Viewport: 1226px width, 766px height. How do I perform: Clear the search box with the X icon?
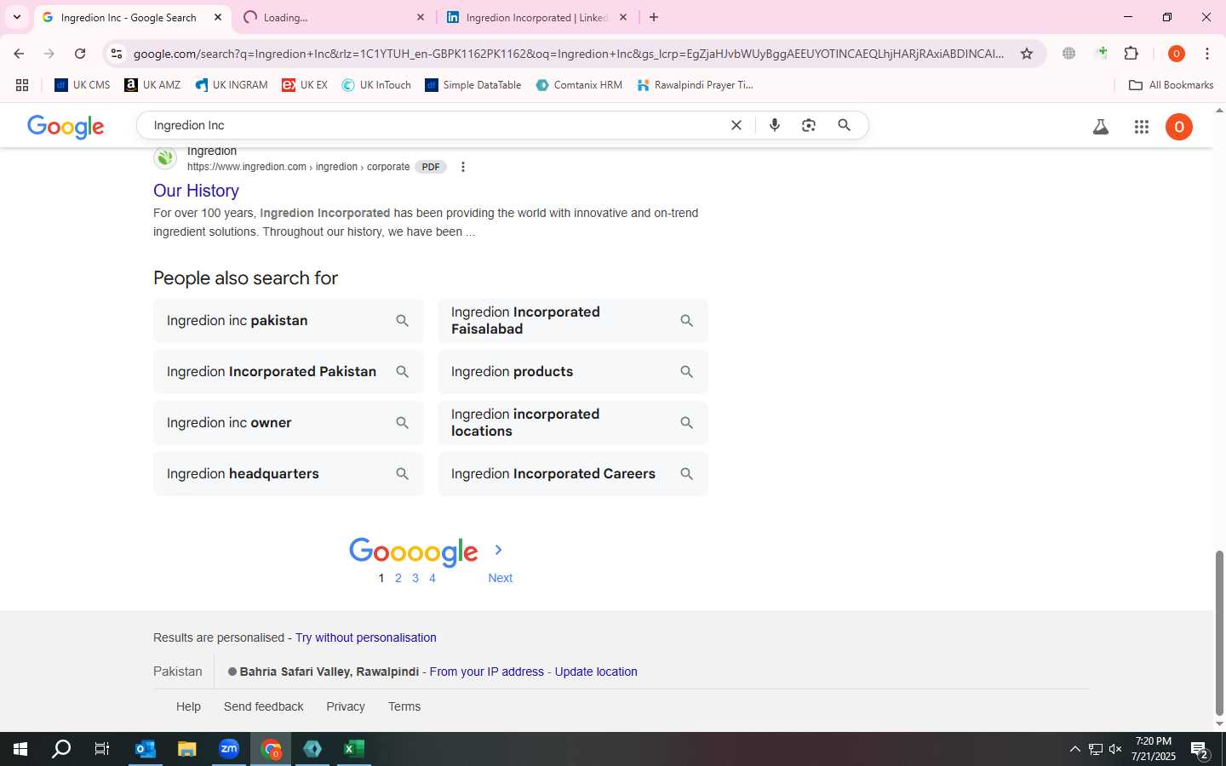click(x=736, y=125)
